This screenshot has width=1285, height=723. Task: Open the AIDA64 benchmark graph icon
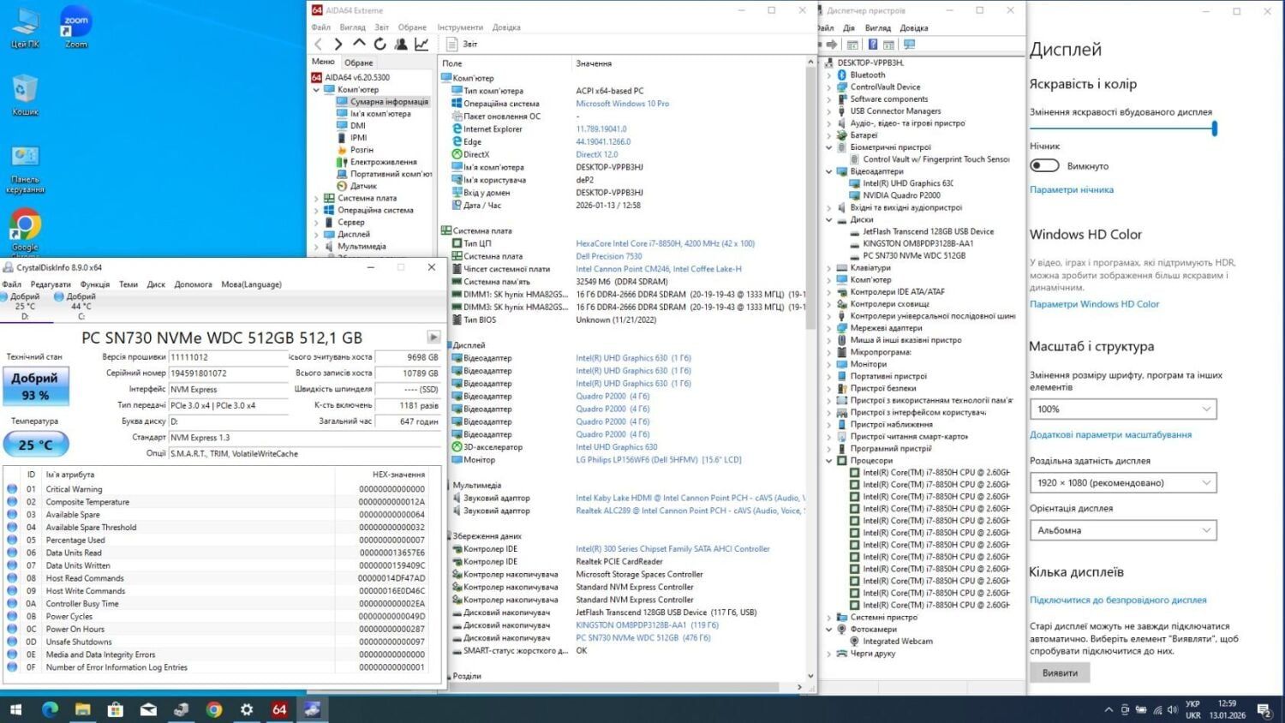tap(421, 44)
